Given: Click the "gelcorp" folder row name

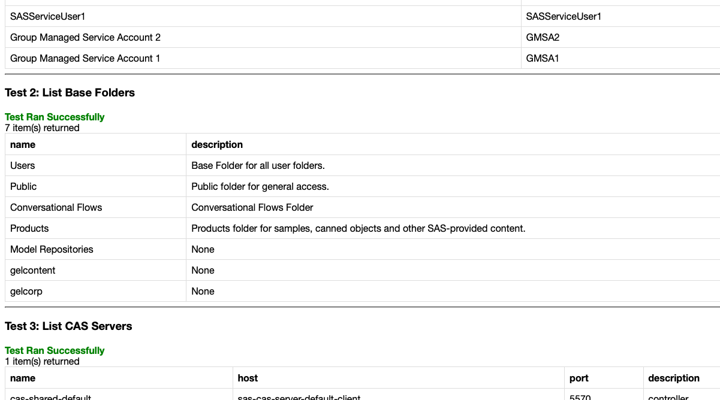Looking at the screenshot, I should pyautogui.click(x=26, y=291).
